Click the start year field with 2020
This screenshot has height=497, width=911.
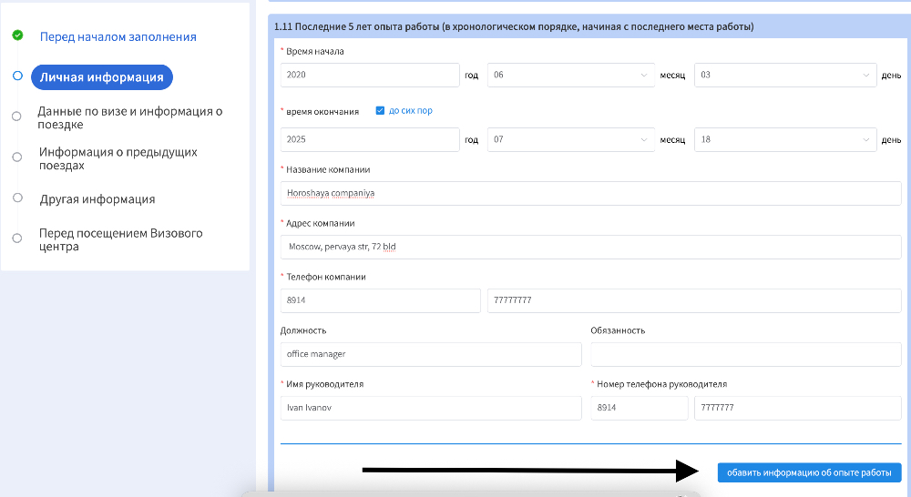coord(370,76)
